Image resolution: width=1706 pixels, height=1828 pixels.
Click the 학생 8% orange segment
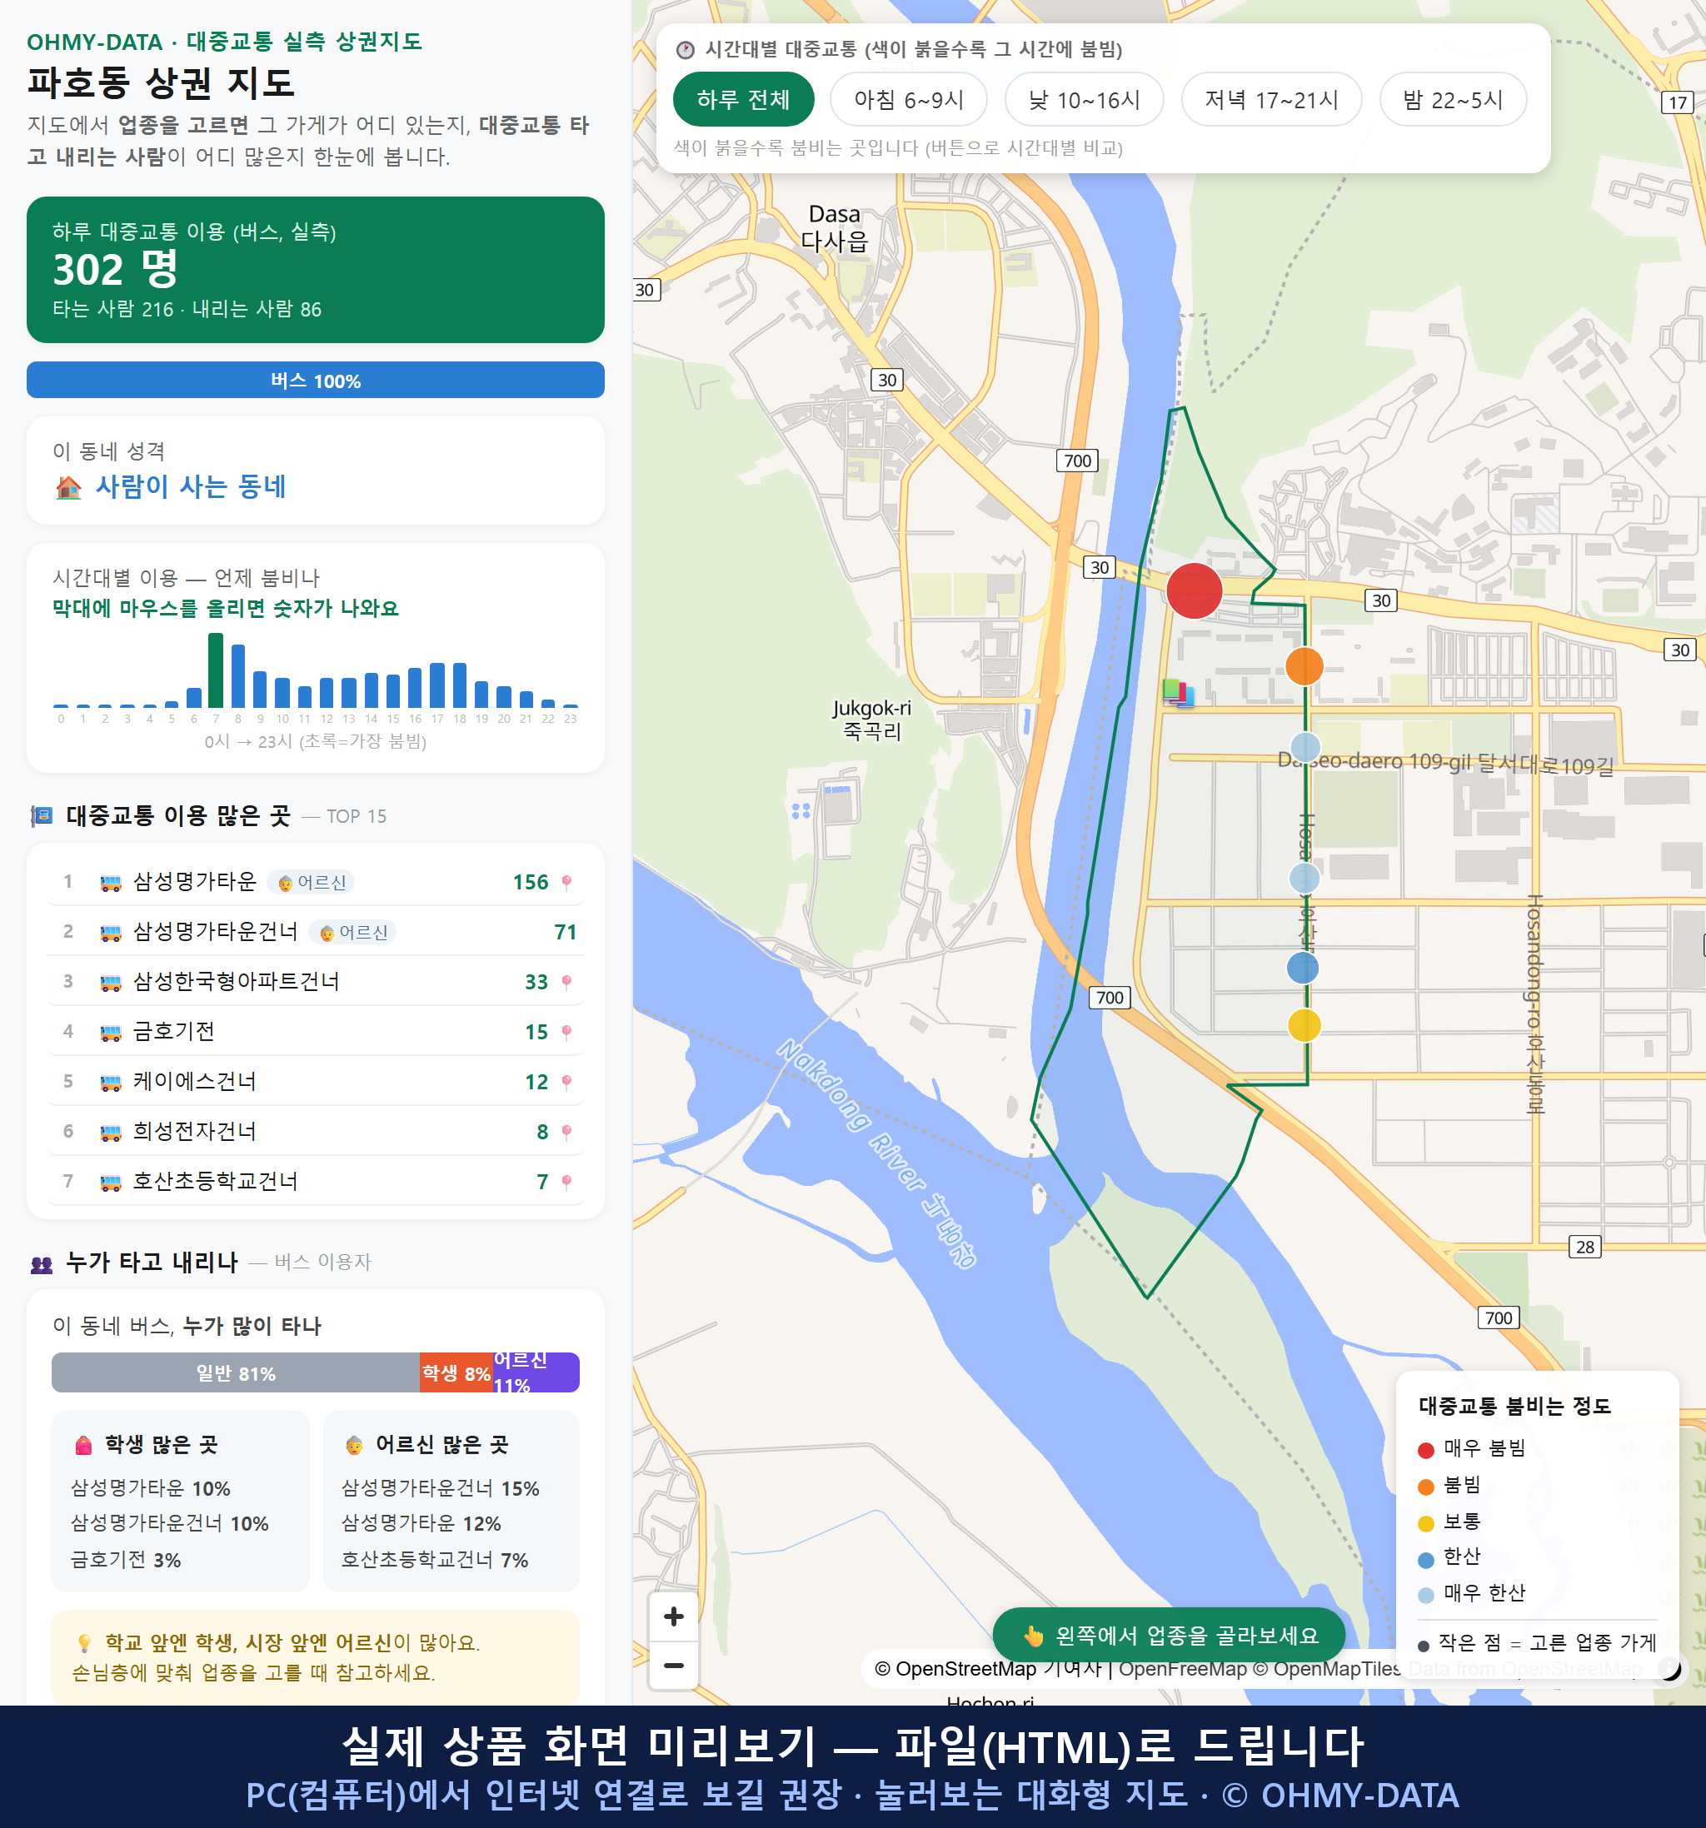456,1372
